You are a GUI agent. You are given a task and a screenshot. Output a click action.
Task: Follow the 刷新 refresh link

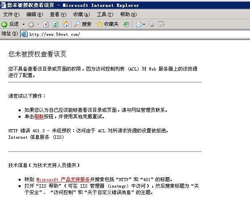pos(39,117)
